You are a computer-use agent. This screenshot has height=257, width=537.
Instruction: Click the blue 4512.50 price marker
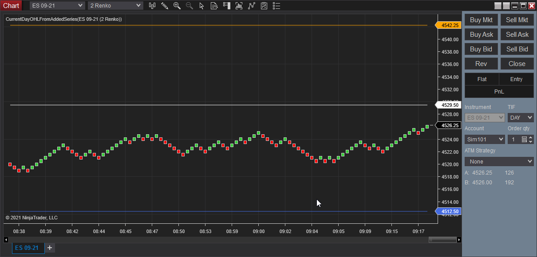coord(449,211)
